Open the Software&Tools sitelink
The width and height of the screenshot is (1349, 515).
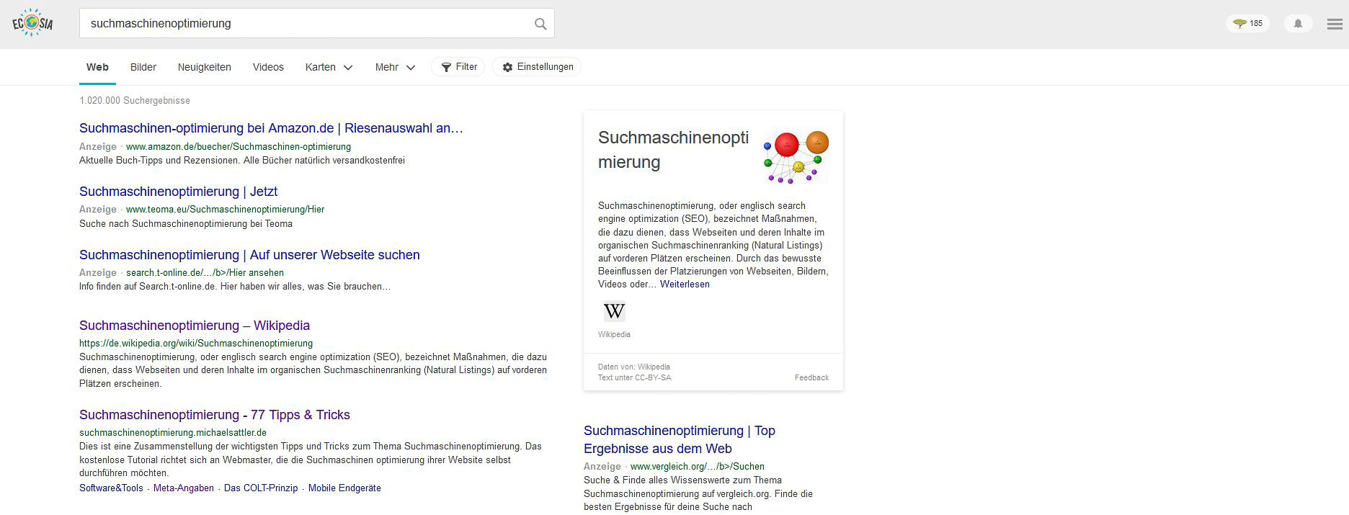[111, 488]
